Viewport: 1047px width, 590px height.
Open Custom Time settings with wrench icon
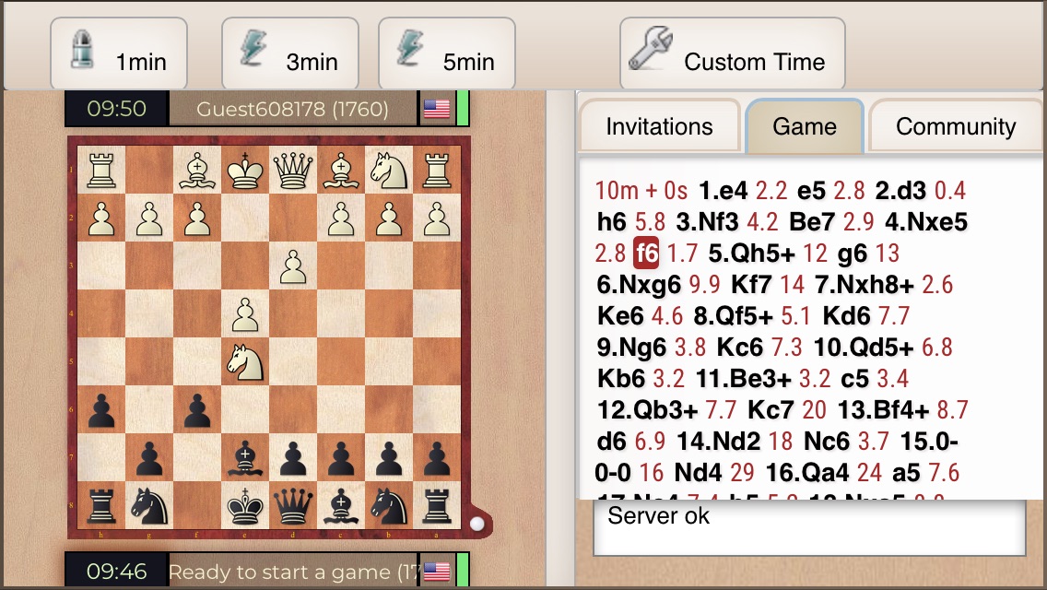[733, 53]
